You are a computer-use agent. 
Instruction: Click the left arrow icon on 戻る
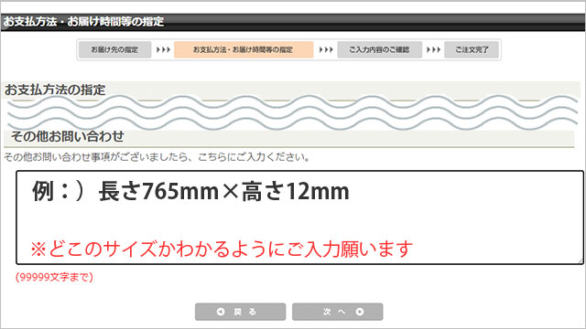coord(221,312)
